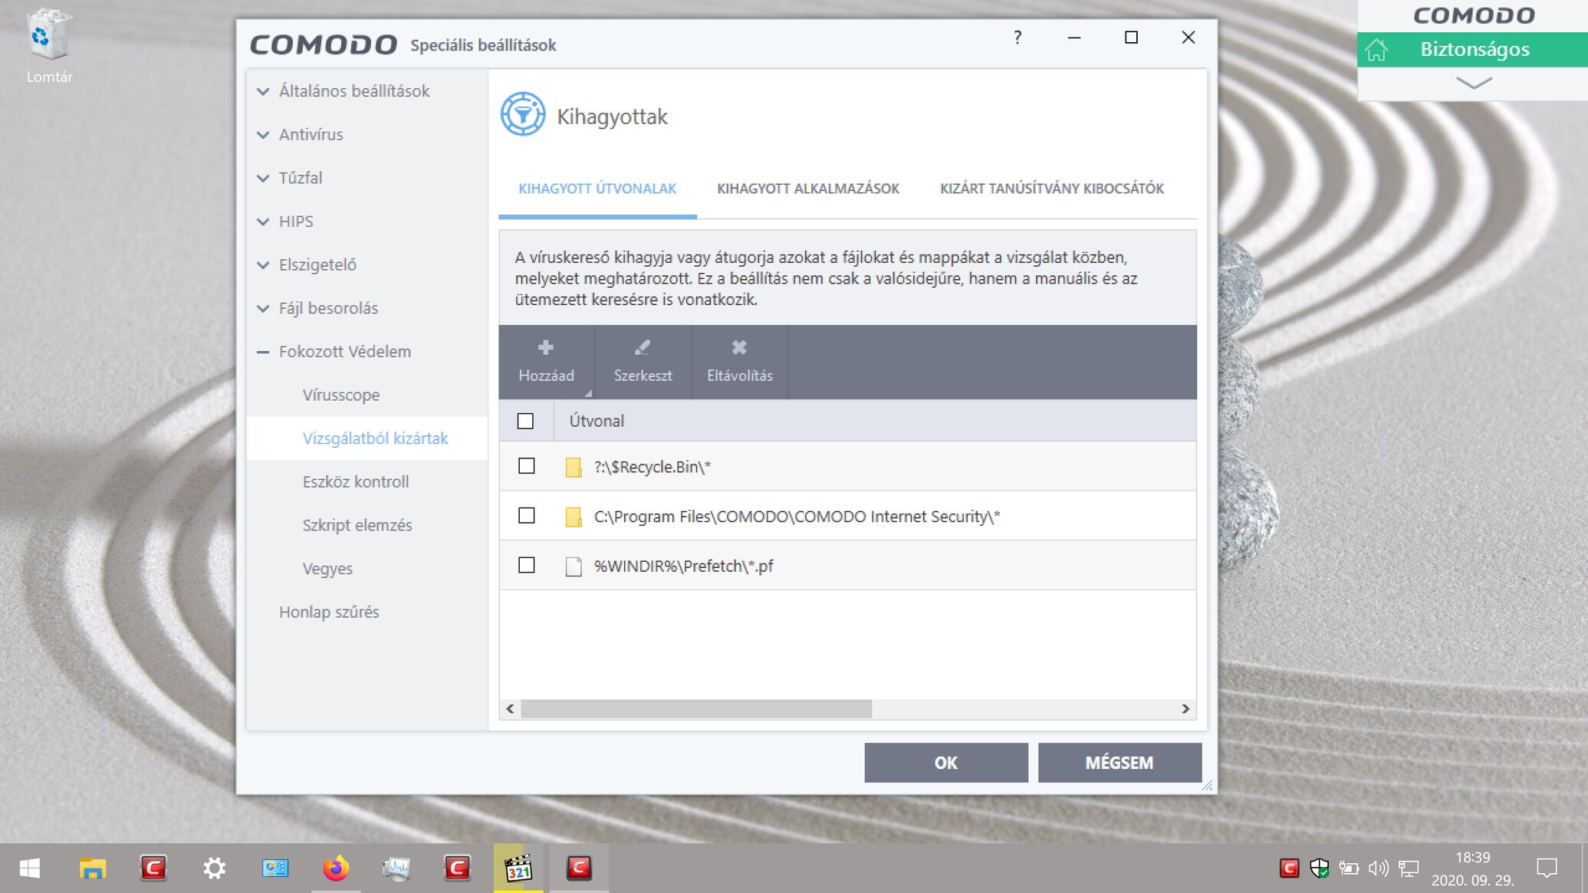This screenshot has width=1588, height=893.
Task: Collapse the Fokozott Védelem section
Action: [263, 352]
